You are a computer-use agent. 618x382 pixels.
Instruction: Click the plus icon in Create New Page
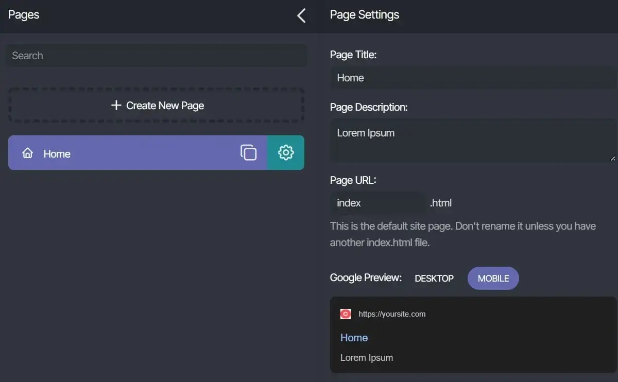click(116, 106)
